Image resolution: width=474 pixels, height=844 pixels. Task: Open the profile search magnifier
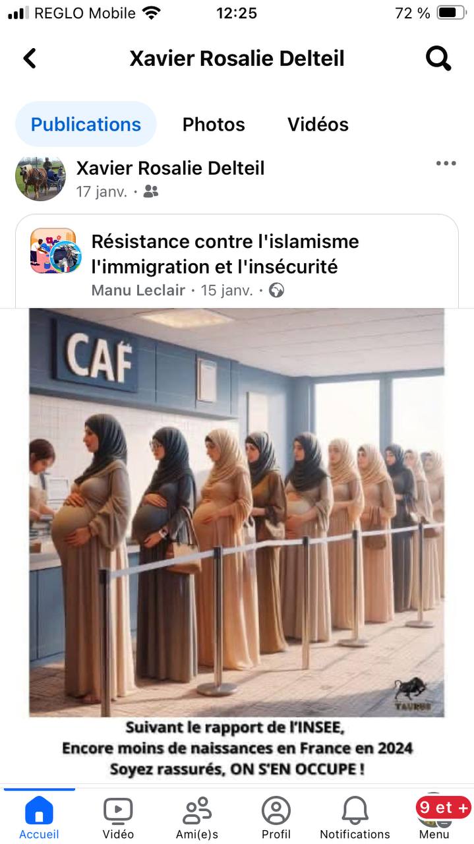click(x=438, y=58)
